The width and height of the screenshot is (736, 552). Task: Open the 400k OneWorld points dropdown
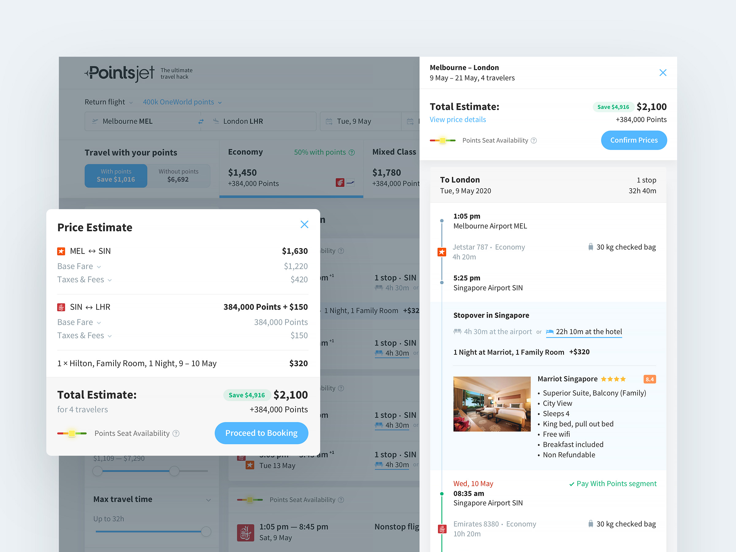[182, 102]
